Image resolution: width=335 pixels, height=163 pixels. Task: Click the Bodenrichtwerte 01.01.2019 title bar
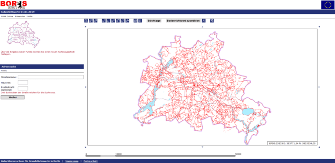point(167,12)
